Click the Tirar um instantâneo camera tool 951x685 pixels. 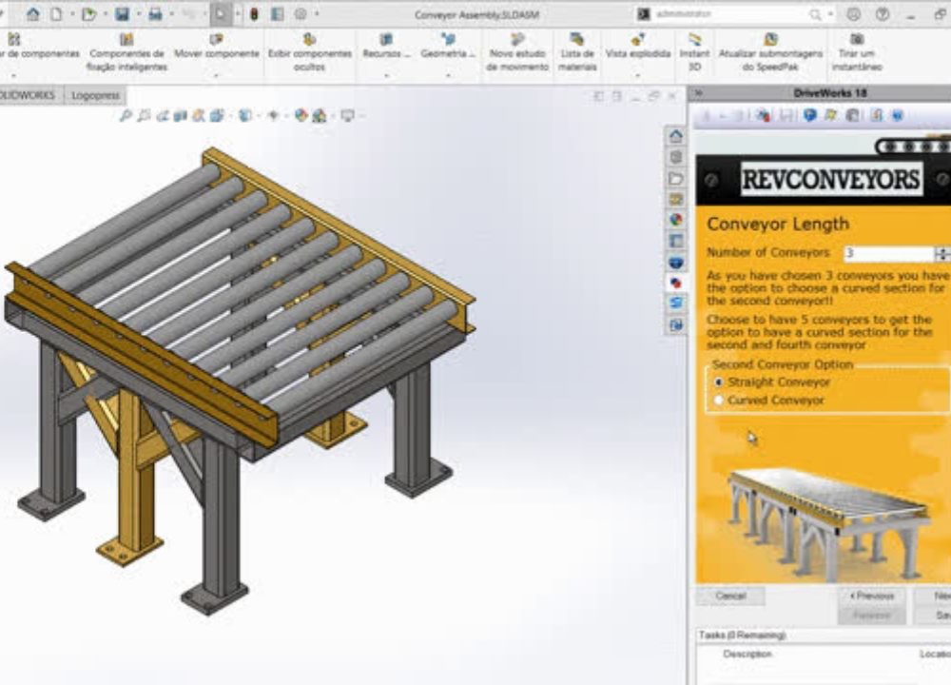tap(857, 52)
